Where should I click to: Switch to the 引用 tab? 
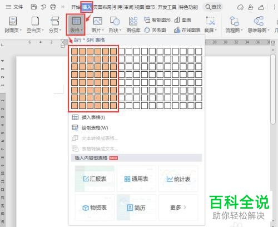coord(118,7)
